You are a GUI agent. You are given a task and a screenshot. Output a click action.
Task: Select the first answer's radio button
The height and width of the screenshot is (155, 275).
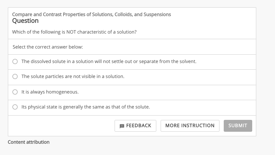coord(15,61)
